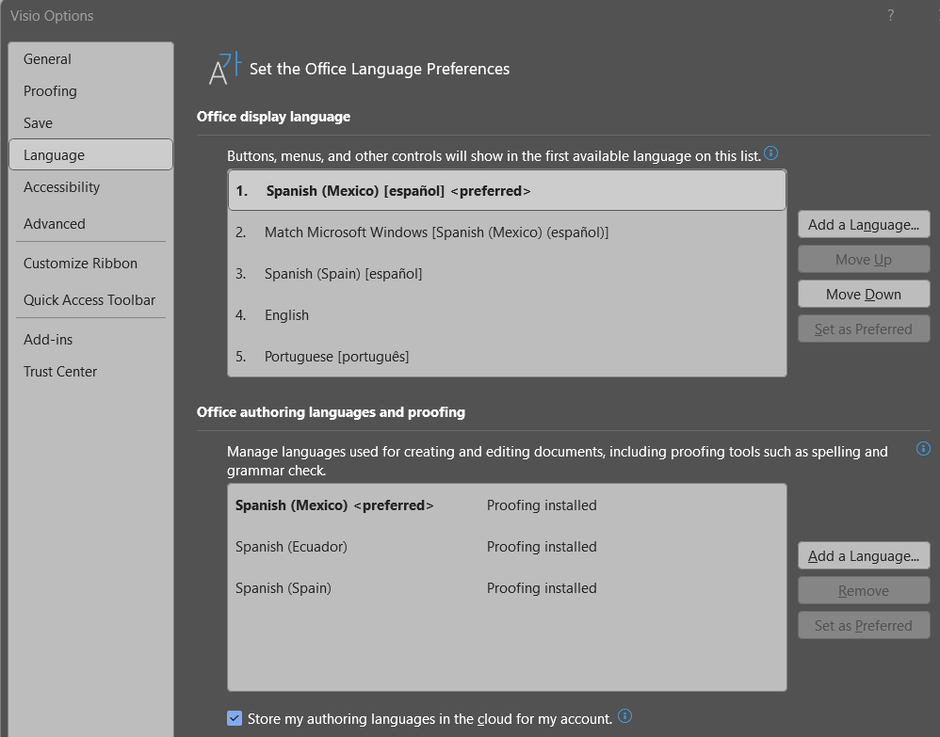940x737 pixels.
Task: Open Customize Ribbon settings
Action: tap(91, 263)
